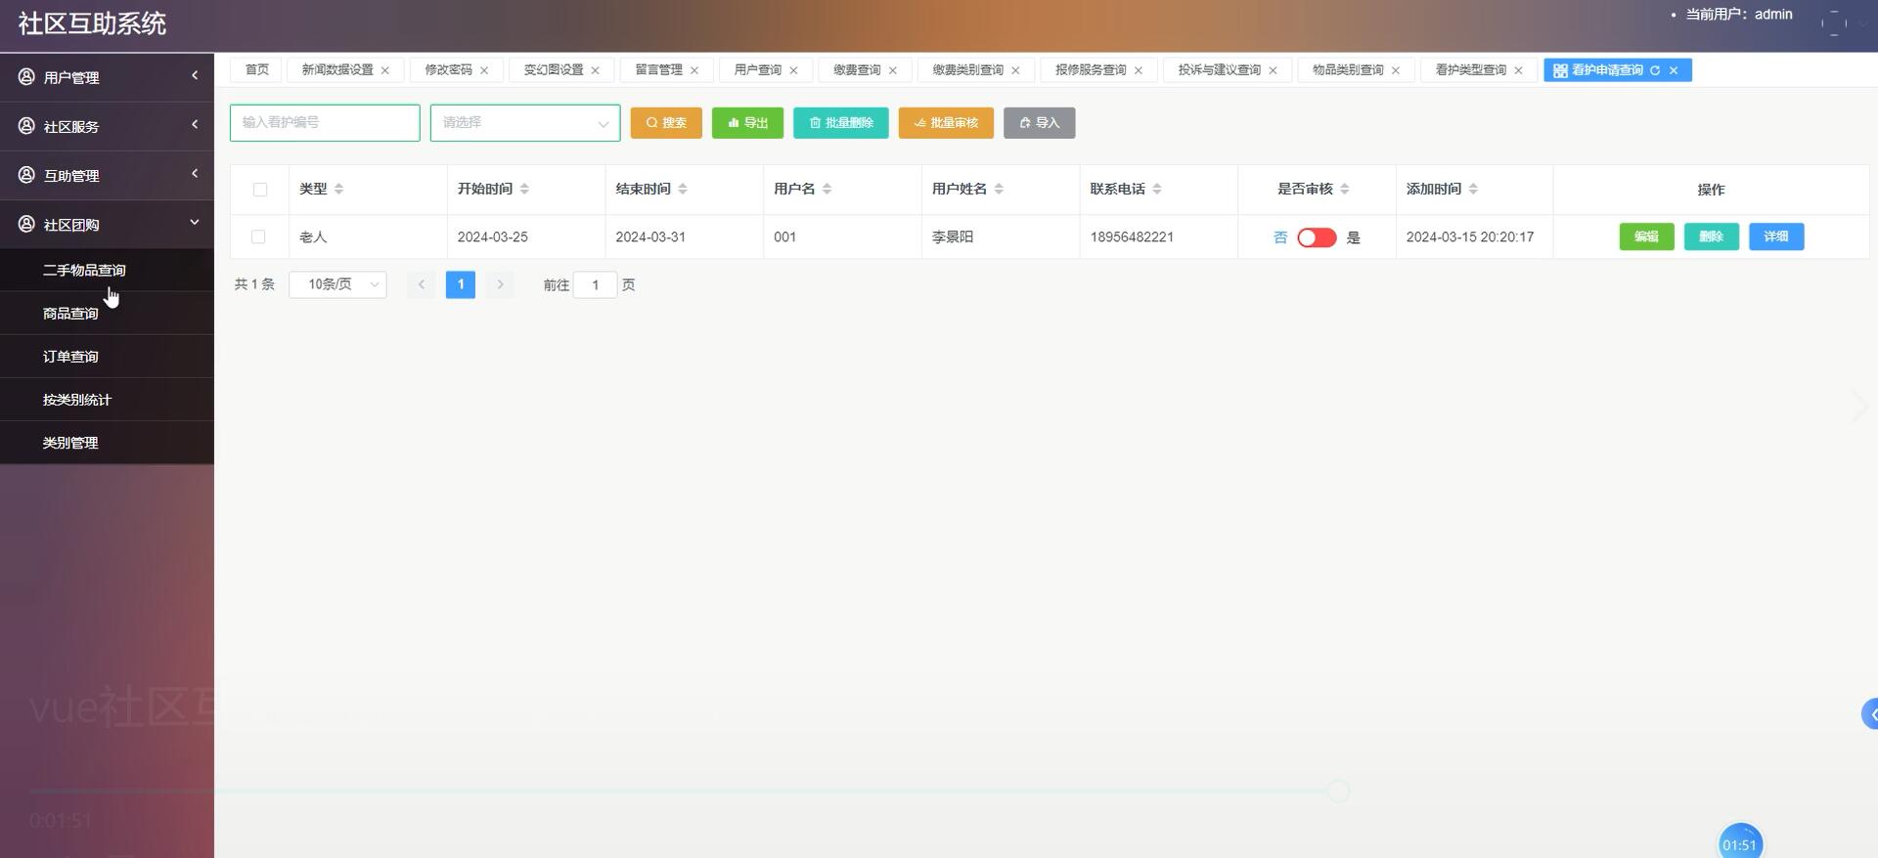This screenshot has width=1878, height=858.
Task: Expand the 用户管理 sidebar menu
Action: (x=107, y=77)
